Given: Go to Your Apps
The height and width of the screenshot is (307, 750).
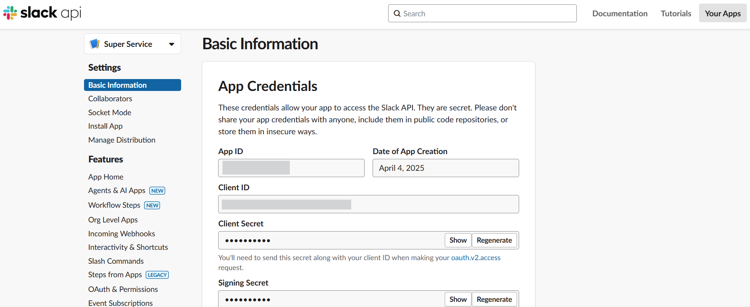Looking at the screenshot, I should 723,14.
